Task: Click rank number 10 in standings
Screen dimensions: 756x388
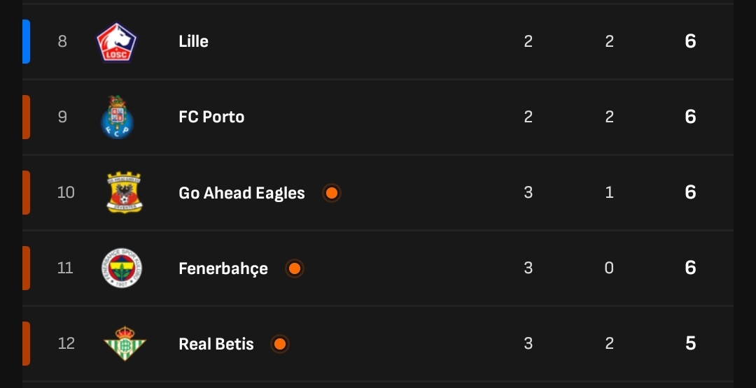Action: (x=66, y=192)
